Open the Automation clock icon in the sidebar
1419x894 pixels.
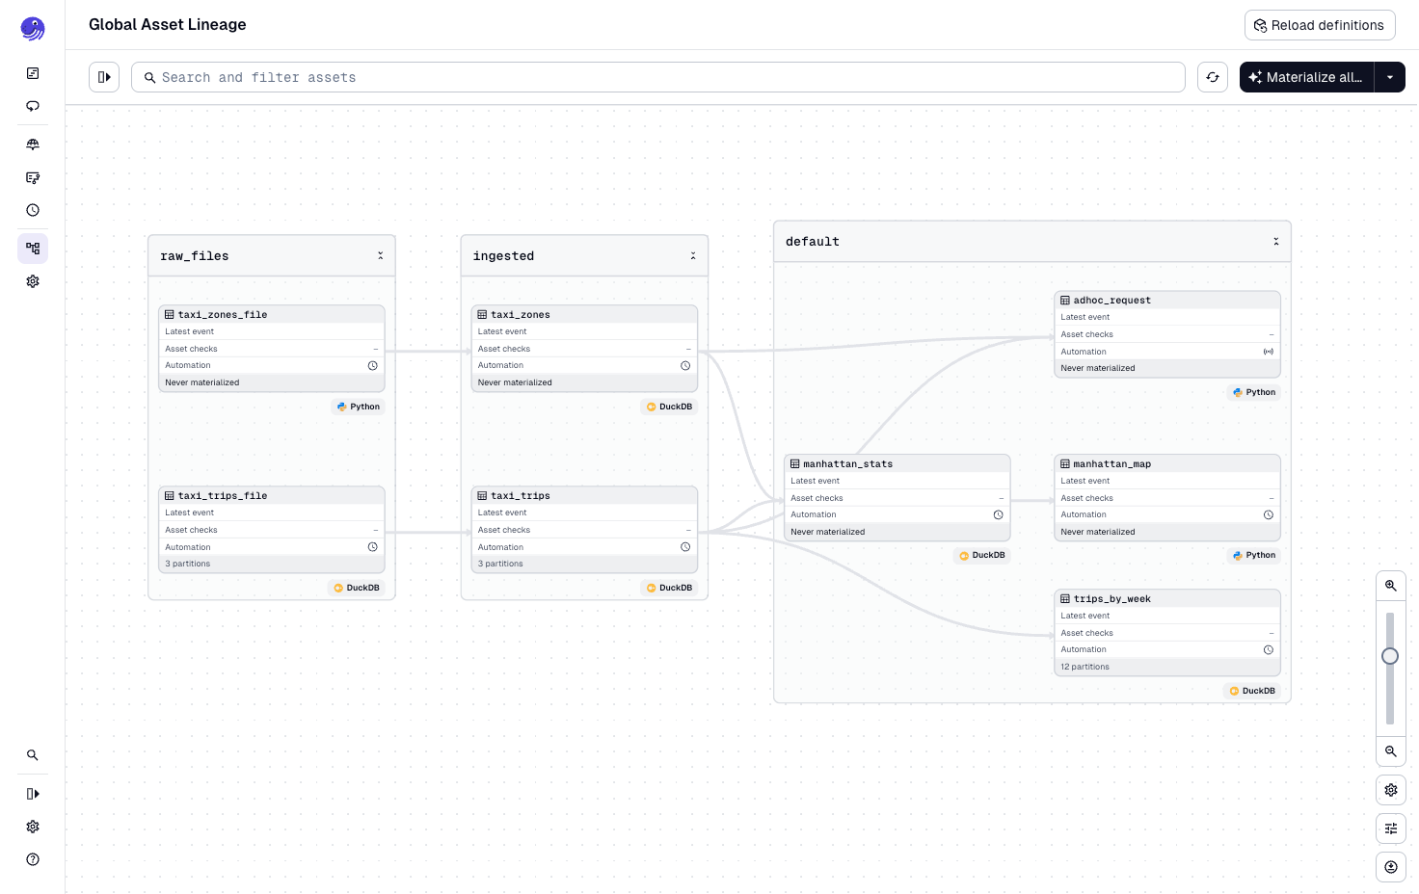point(33,210)
